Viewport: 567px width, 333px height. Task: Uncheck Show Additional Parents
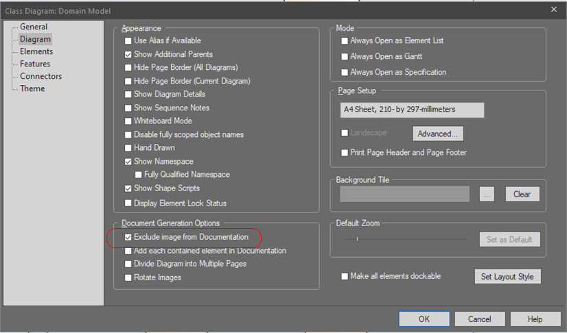coord(128,55)
